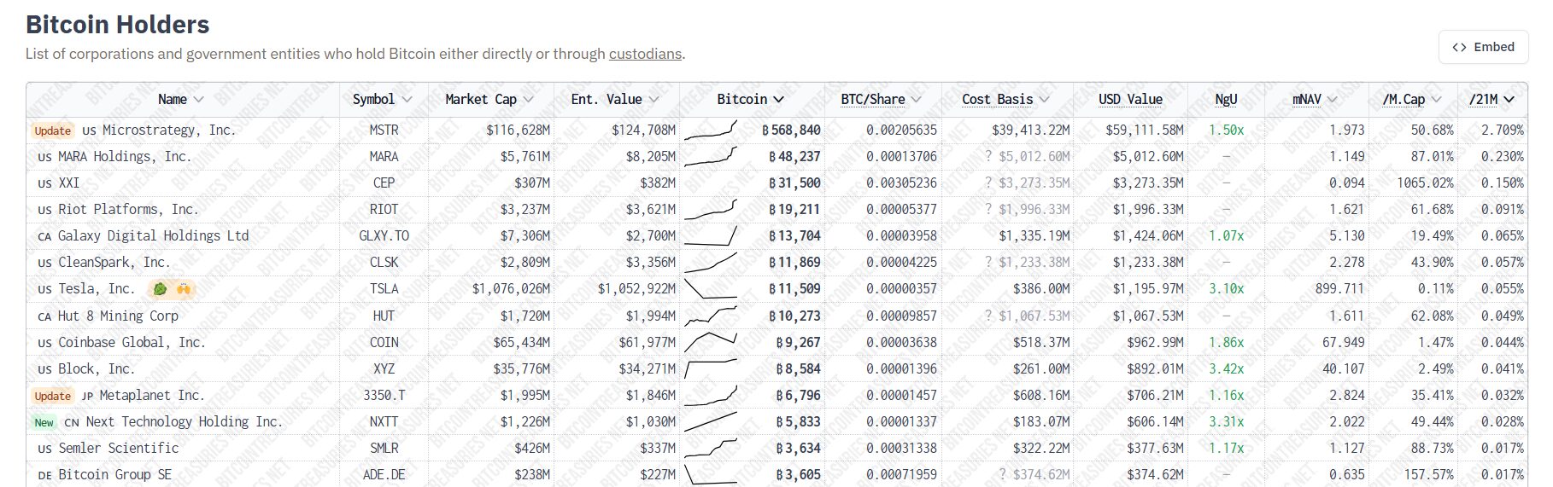Open Block, Inc. sparkline chart
This screenshot has height=487, width=1553.
point(710,368)
